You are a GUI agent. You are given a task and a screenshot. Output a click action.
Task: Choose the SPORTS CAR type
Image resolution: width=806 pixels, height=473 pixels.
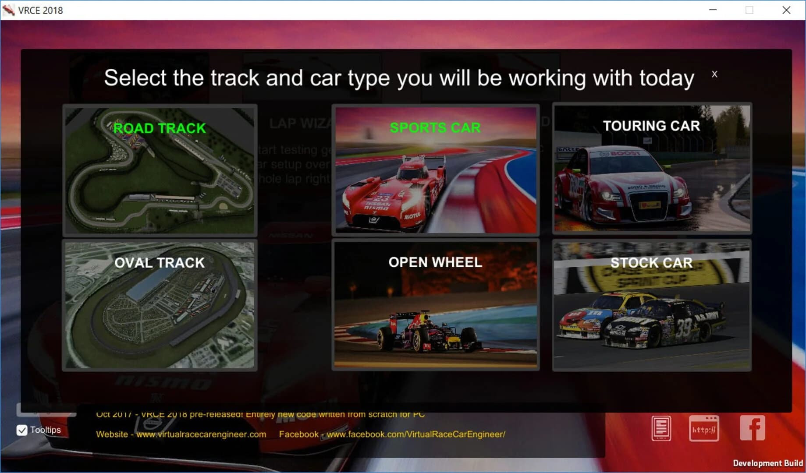point(436,175)
